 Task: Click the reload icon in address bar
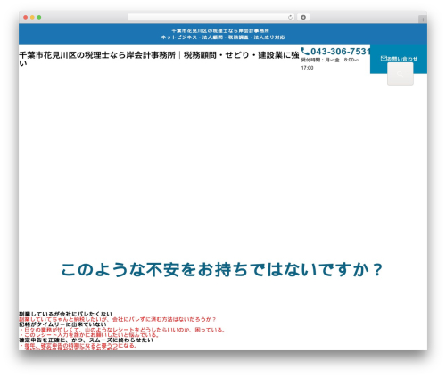[x=290, y=18]
